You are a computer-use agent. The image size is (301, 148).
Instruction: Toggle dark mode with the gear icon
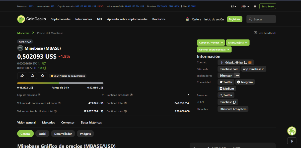pos(255,6)
